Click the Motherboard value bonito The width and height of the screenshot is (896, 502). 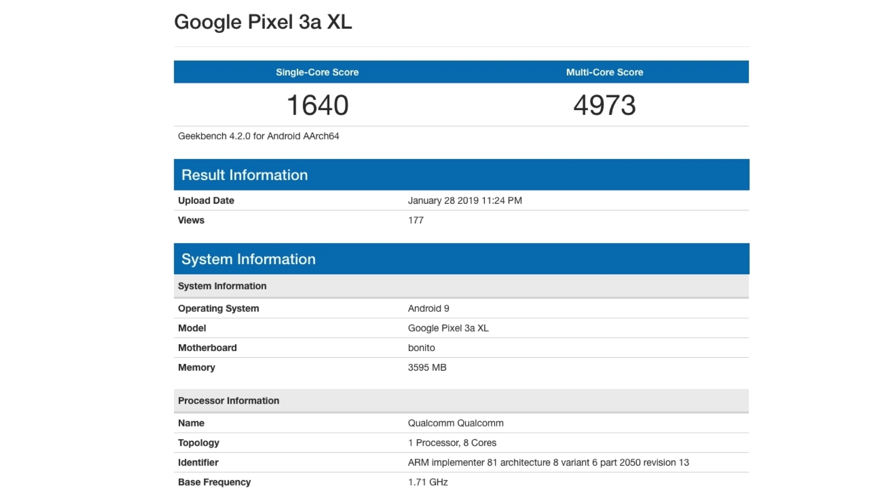point(421,348)
